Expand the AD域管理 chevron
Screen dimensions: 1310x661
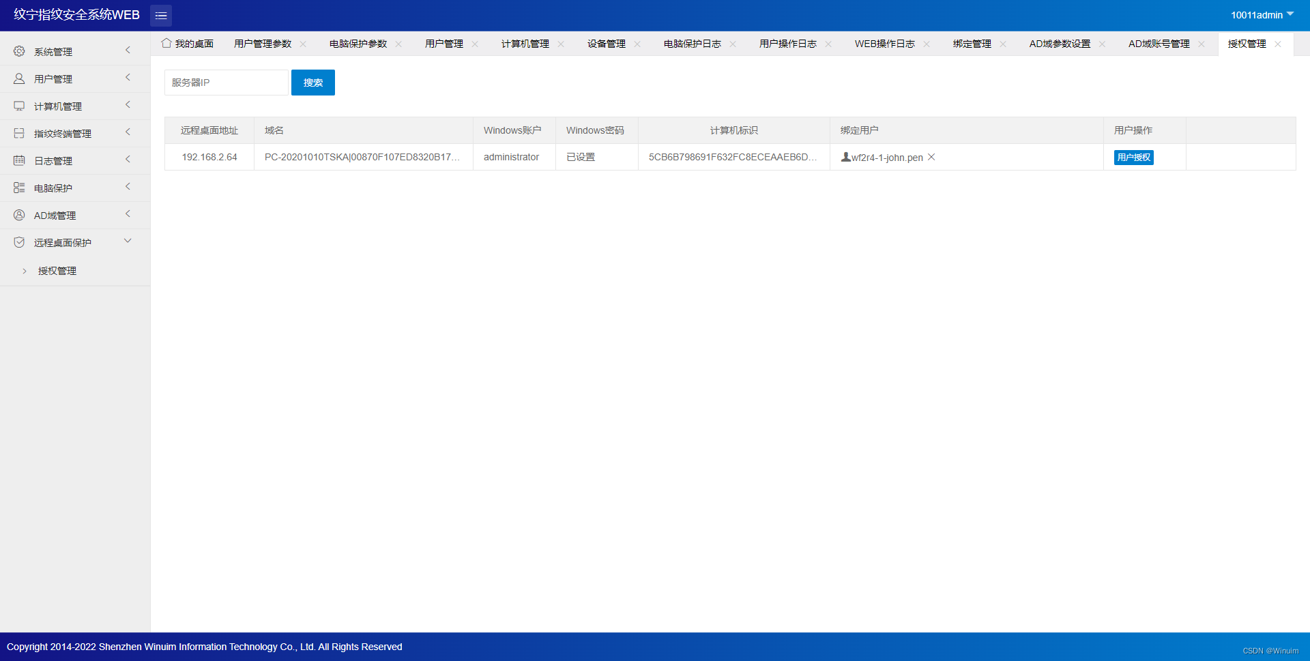(128, 214)
